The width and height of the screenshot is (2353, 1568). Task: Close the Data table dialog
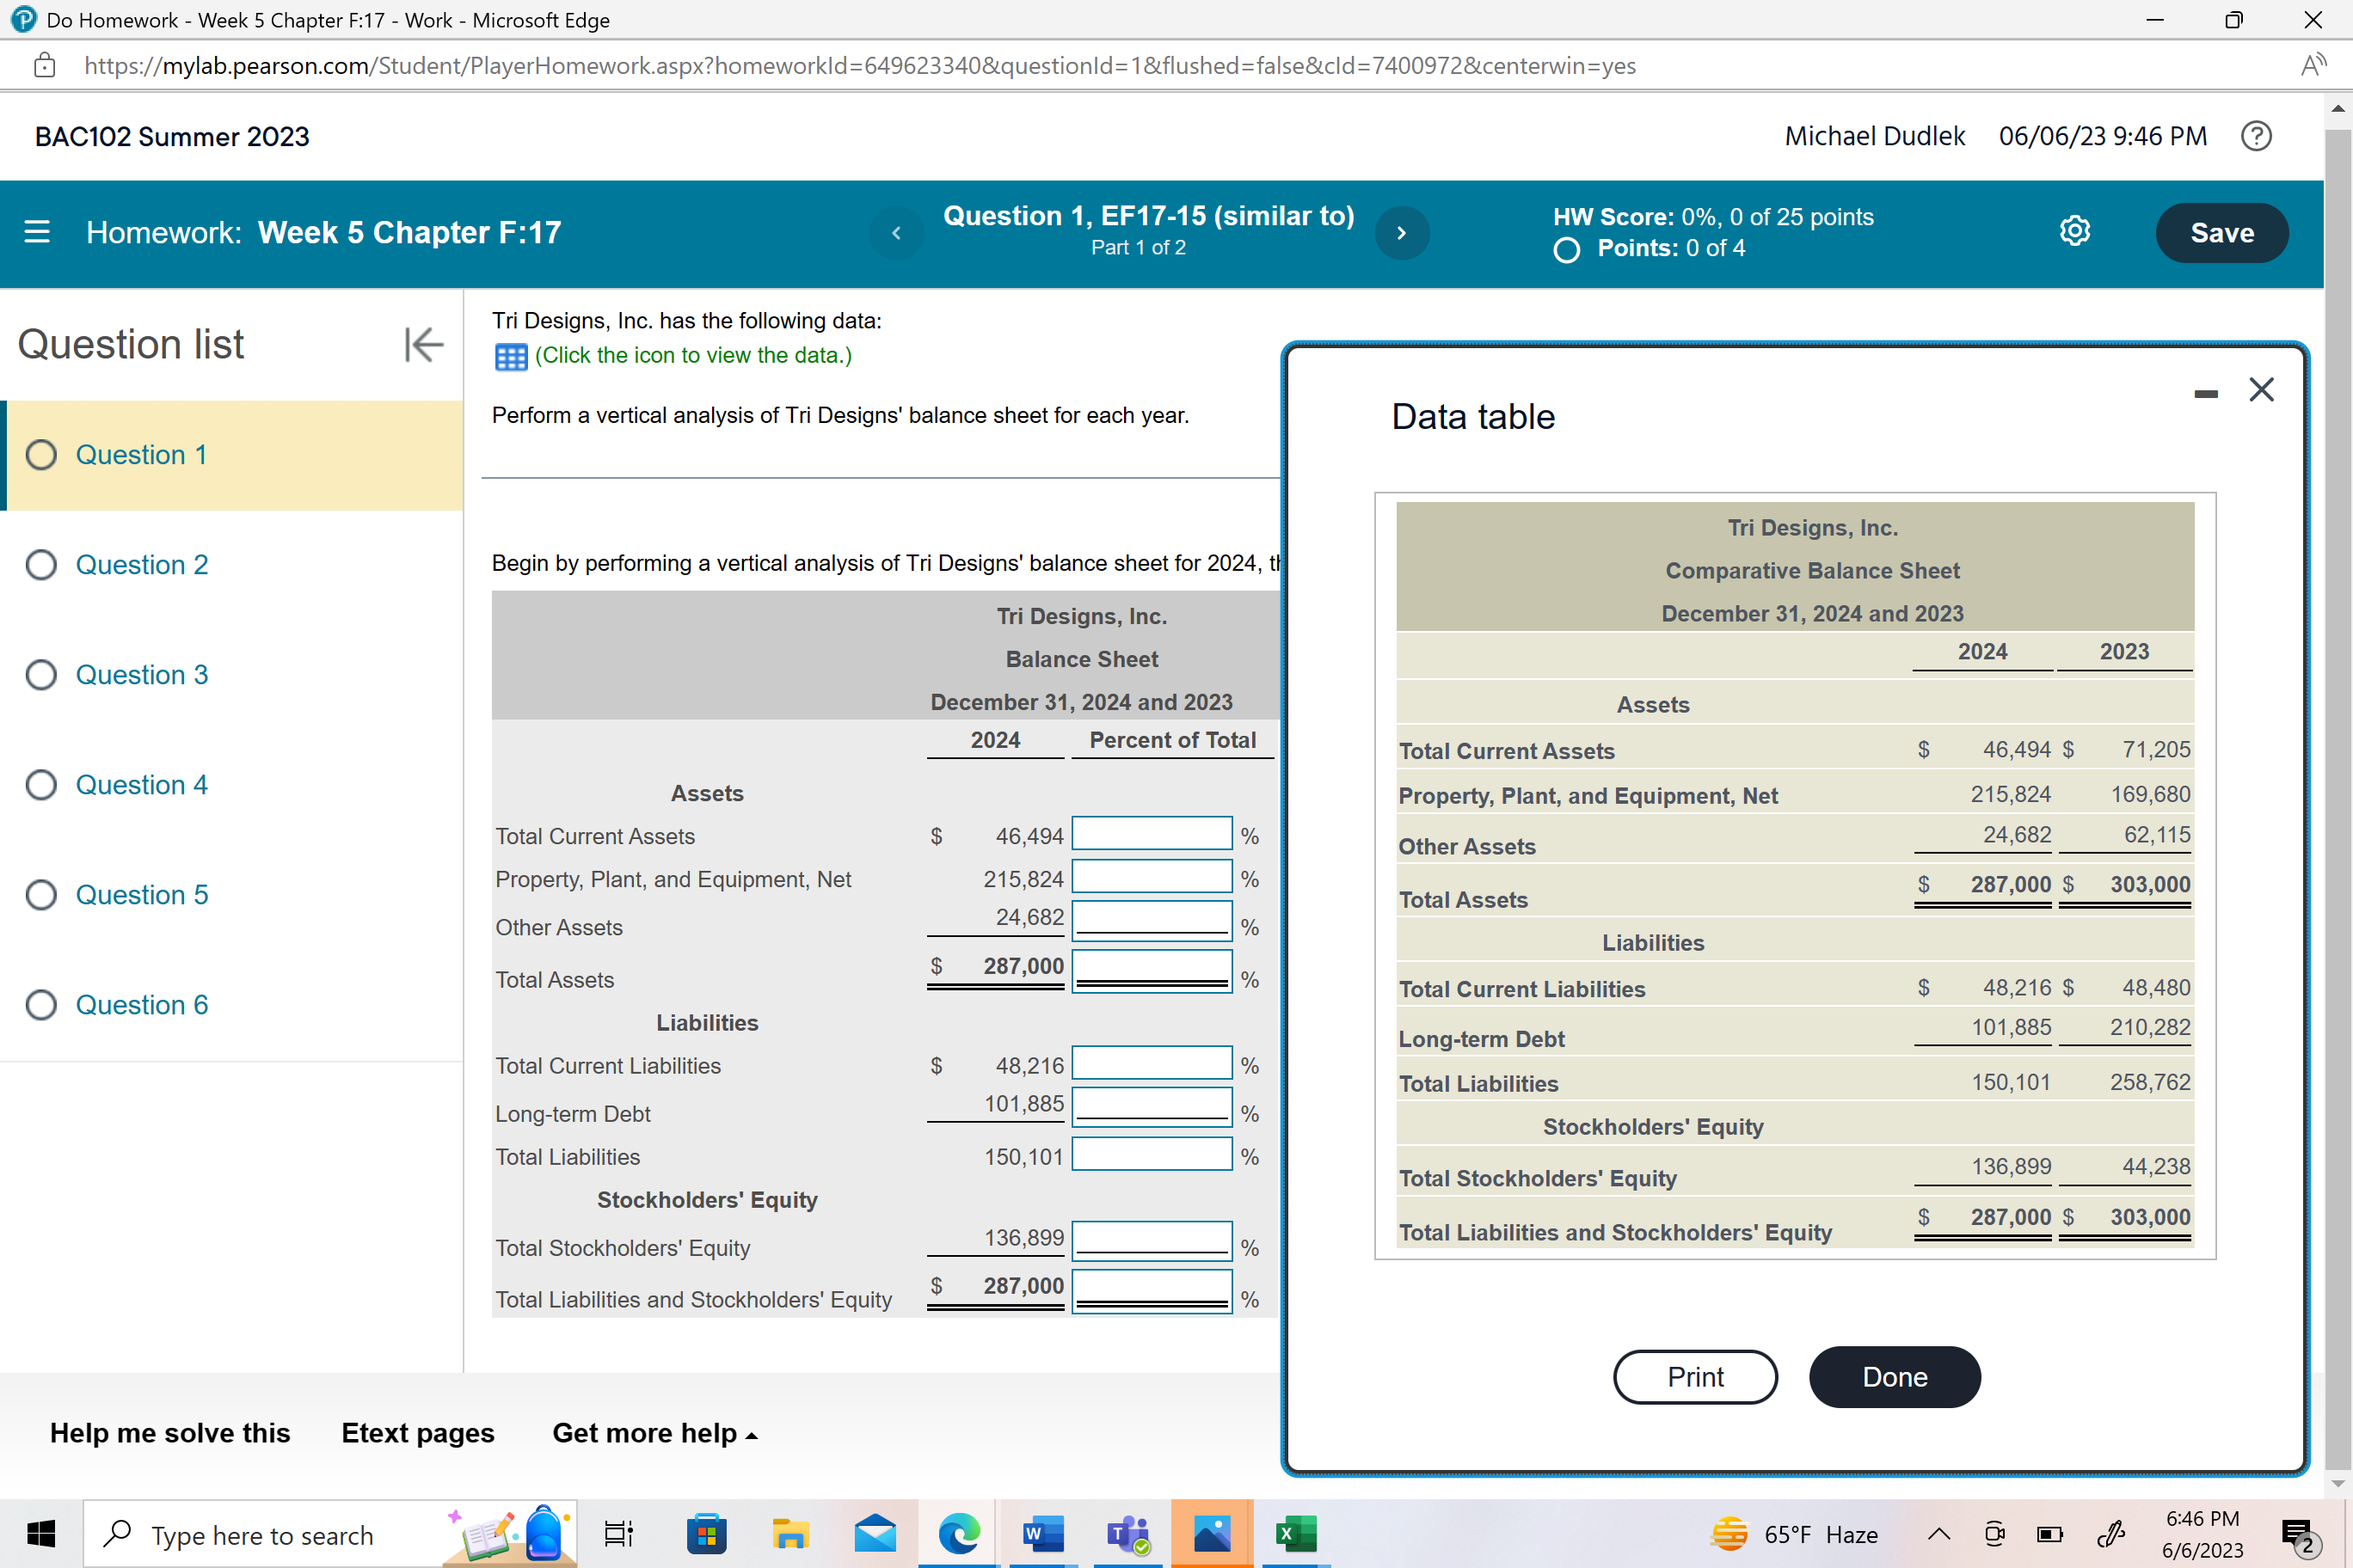pos(2261,390)
